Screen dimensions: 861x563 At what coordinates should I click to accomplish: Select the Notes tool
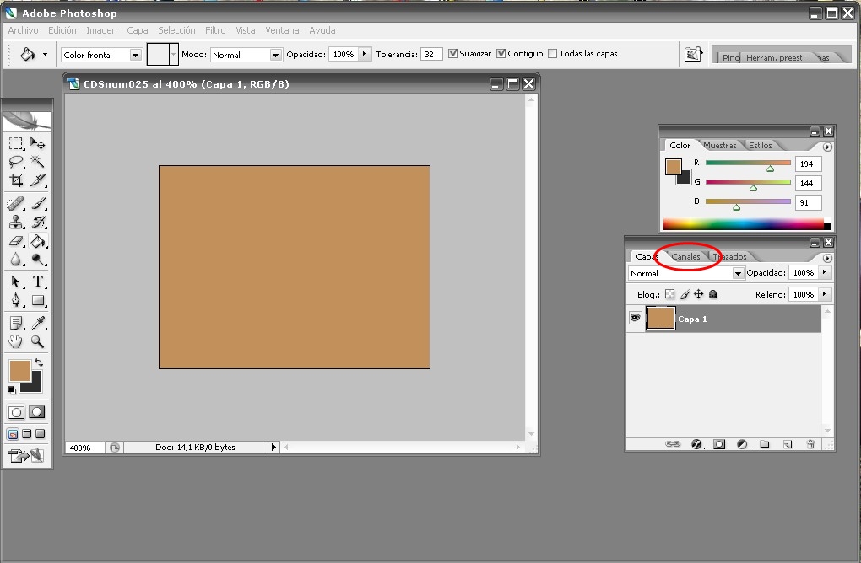pos(16,323)
